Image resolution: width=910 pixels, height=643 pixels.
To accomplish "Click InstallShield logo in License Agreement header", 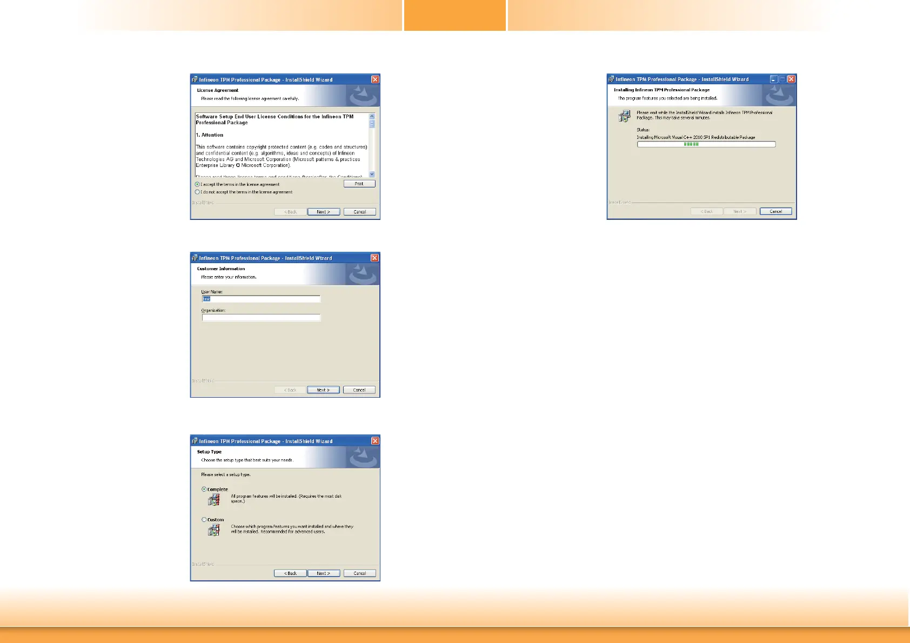I will pos(363,96).
